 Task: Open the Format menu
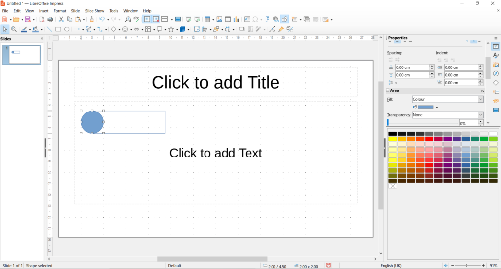[x=60, y=11]
